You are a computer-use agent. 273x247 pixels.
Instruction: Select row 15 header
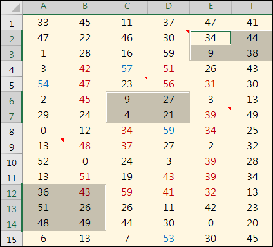click(x=12, y=239)
